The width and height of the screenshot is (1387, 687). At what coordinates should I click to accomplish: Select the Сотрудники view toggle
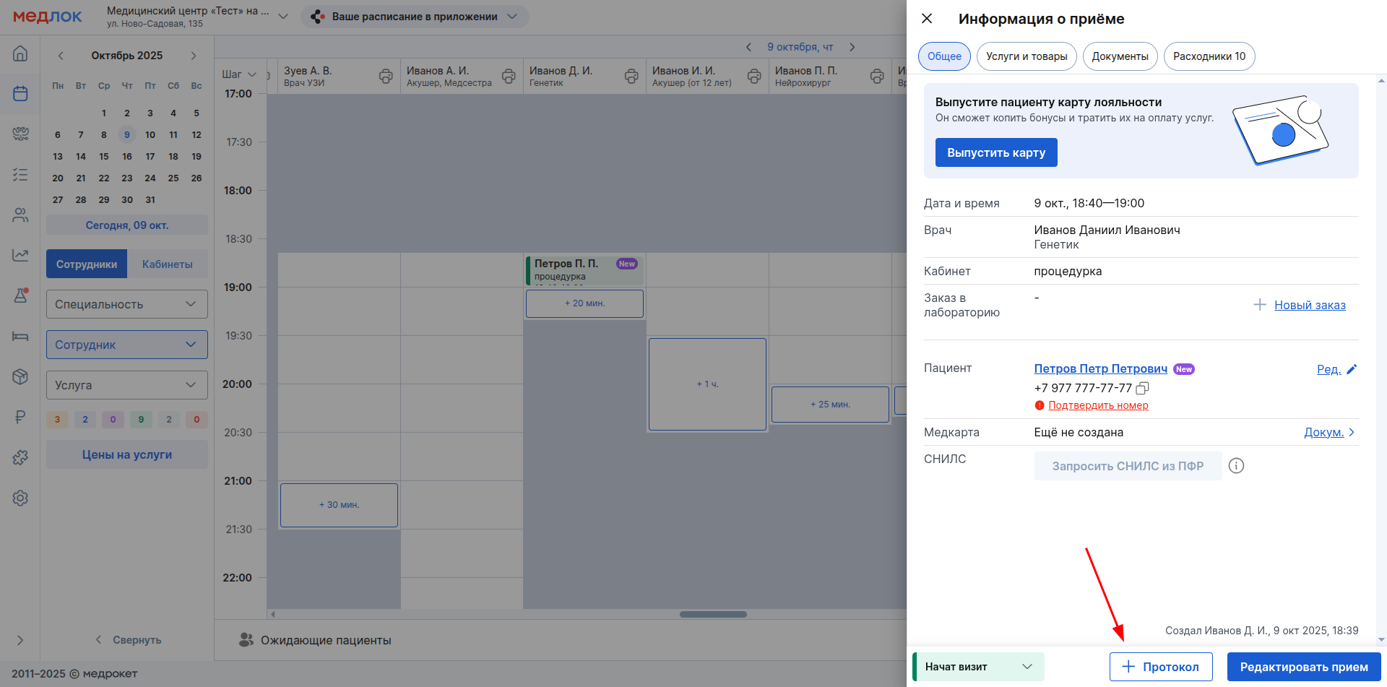click(87, 264)
